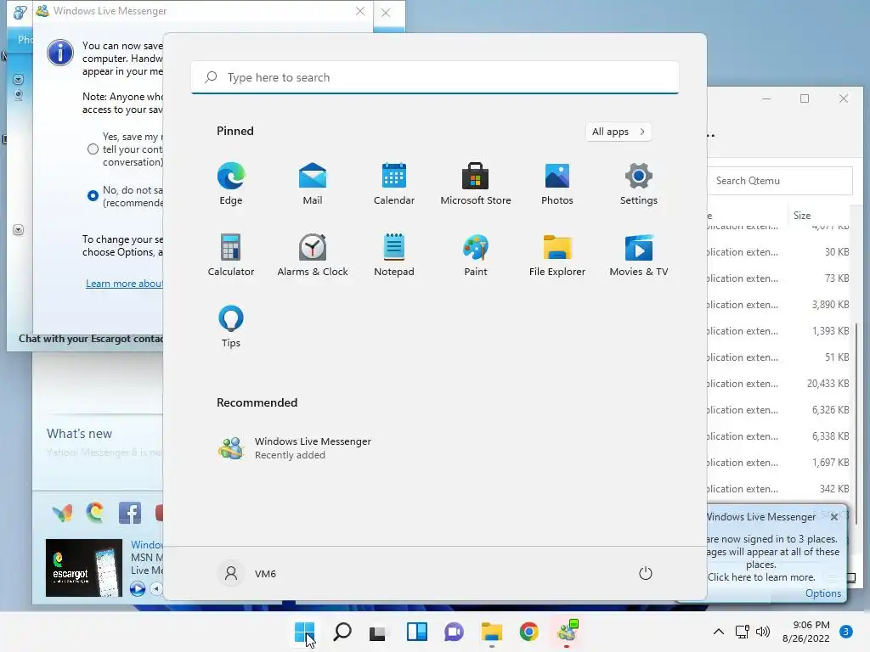Screen dimensions: 870x652
Task: Open notification center badge
Action: point(846,632)
